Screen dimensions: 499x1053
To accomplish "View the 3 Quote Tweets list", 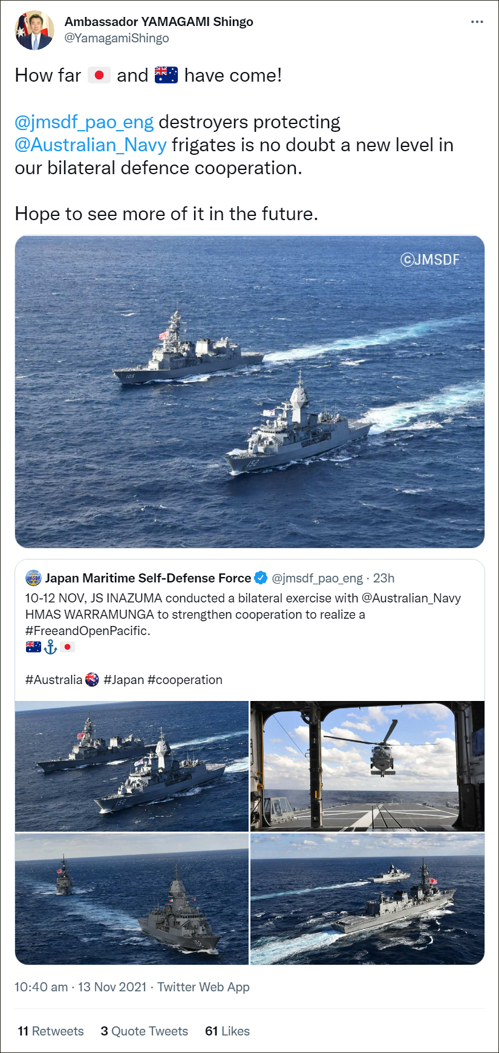I will 145,1031.
